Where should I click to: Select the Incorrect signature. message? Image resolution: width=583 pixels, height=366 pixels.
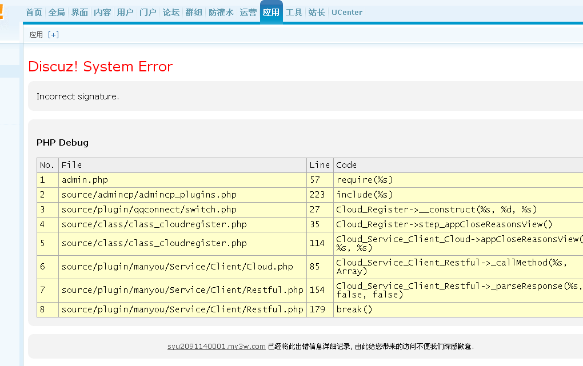coord(78,96)
